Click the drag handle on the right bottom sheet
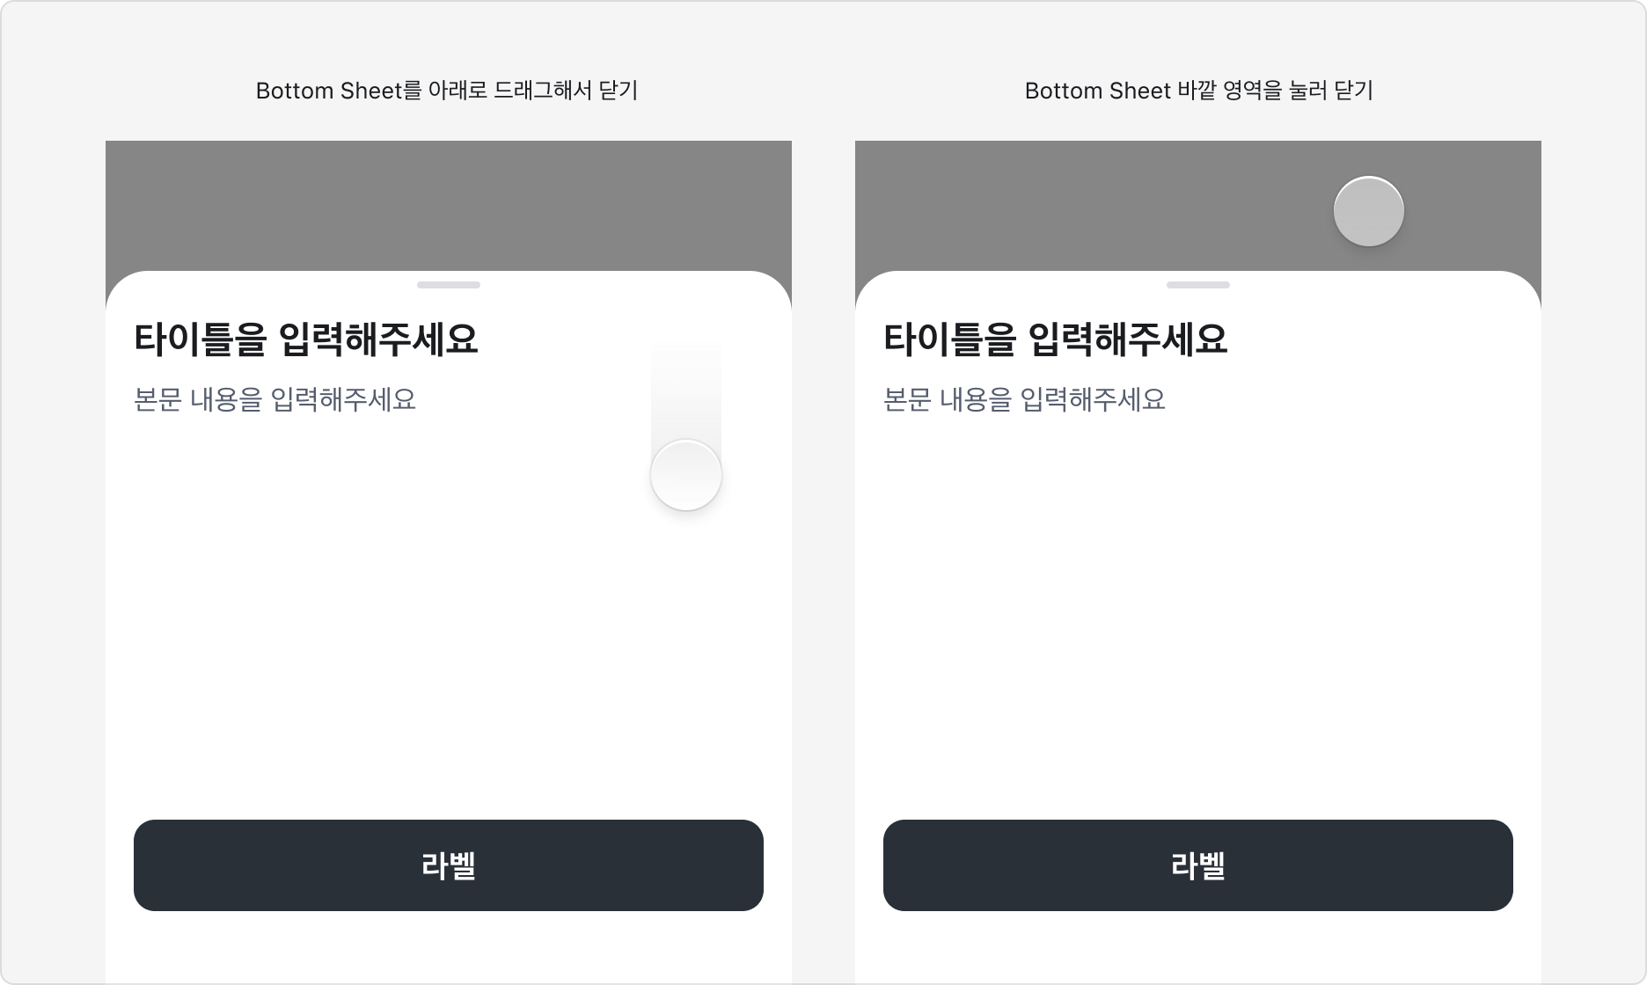 click(1197, 285)
